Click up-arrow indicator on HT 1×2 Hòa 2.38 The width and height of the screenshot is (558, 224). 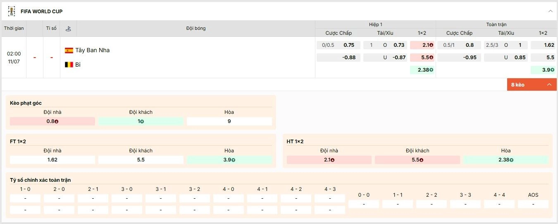click(x=511, y=160)
